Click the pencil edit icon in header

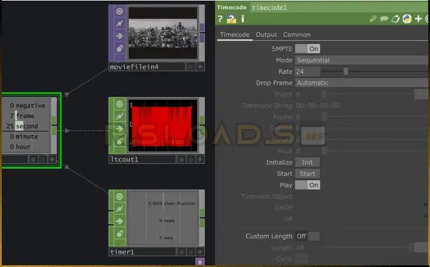pyautogui.click(x=373, y=19)
